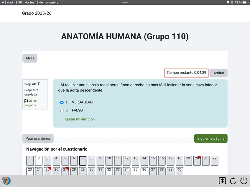Click the Página anterior button
Screen dimensions: 250x187
(38, 138)
